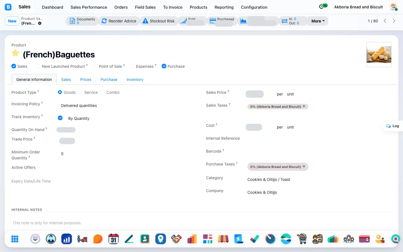Open the Configuration menu
The height and width of the screenshot is (252, 403).
(x=254, y=7)
